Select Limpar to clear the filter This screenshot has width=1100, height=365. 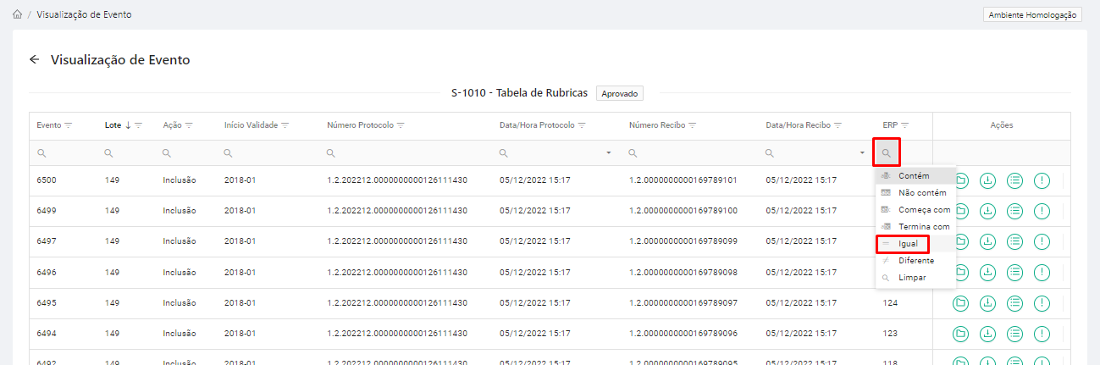click(x=912, y=277)
